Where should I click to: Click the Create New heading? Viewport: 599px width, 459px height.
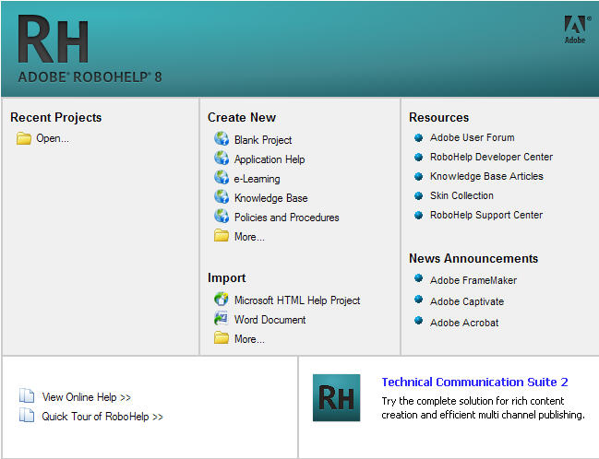click(x=242, y=118)
